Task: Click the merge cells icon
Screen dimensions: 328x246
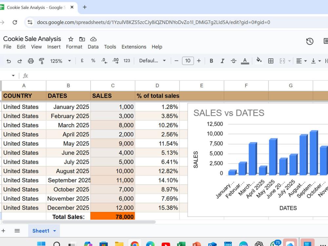Action: pyautogui.click(x=282, y=61)
